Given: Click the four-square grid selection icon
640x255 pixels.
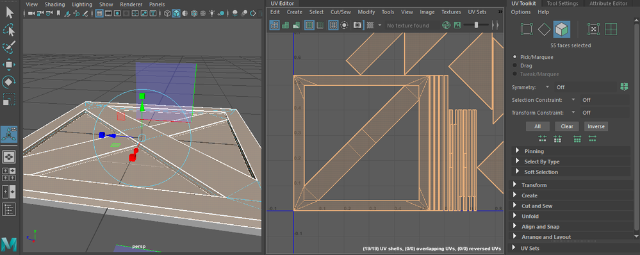Looking at the screenshot, I should [x=611, y=29].
